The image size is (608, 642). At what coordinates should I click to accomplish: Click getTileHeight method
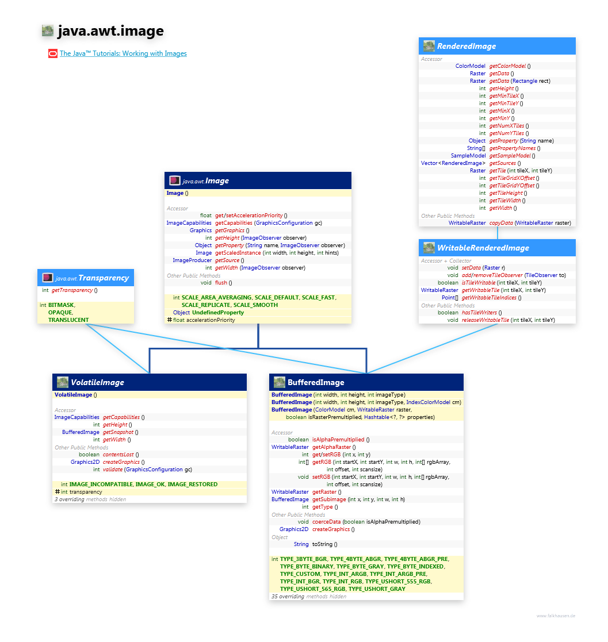click(506, 193)
